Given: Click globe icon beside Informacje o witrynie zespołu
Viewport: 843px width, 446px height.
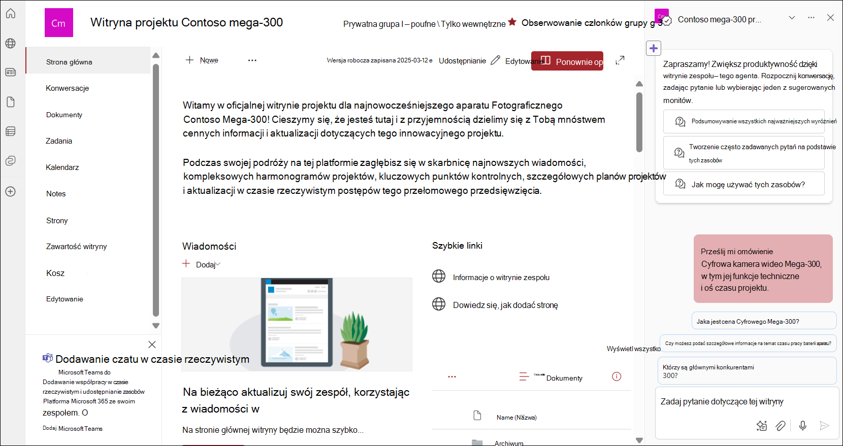Looking at the screenshot, I should pyautogui.click(x=439, y=276).
